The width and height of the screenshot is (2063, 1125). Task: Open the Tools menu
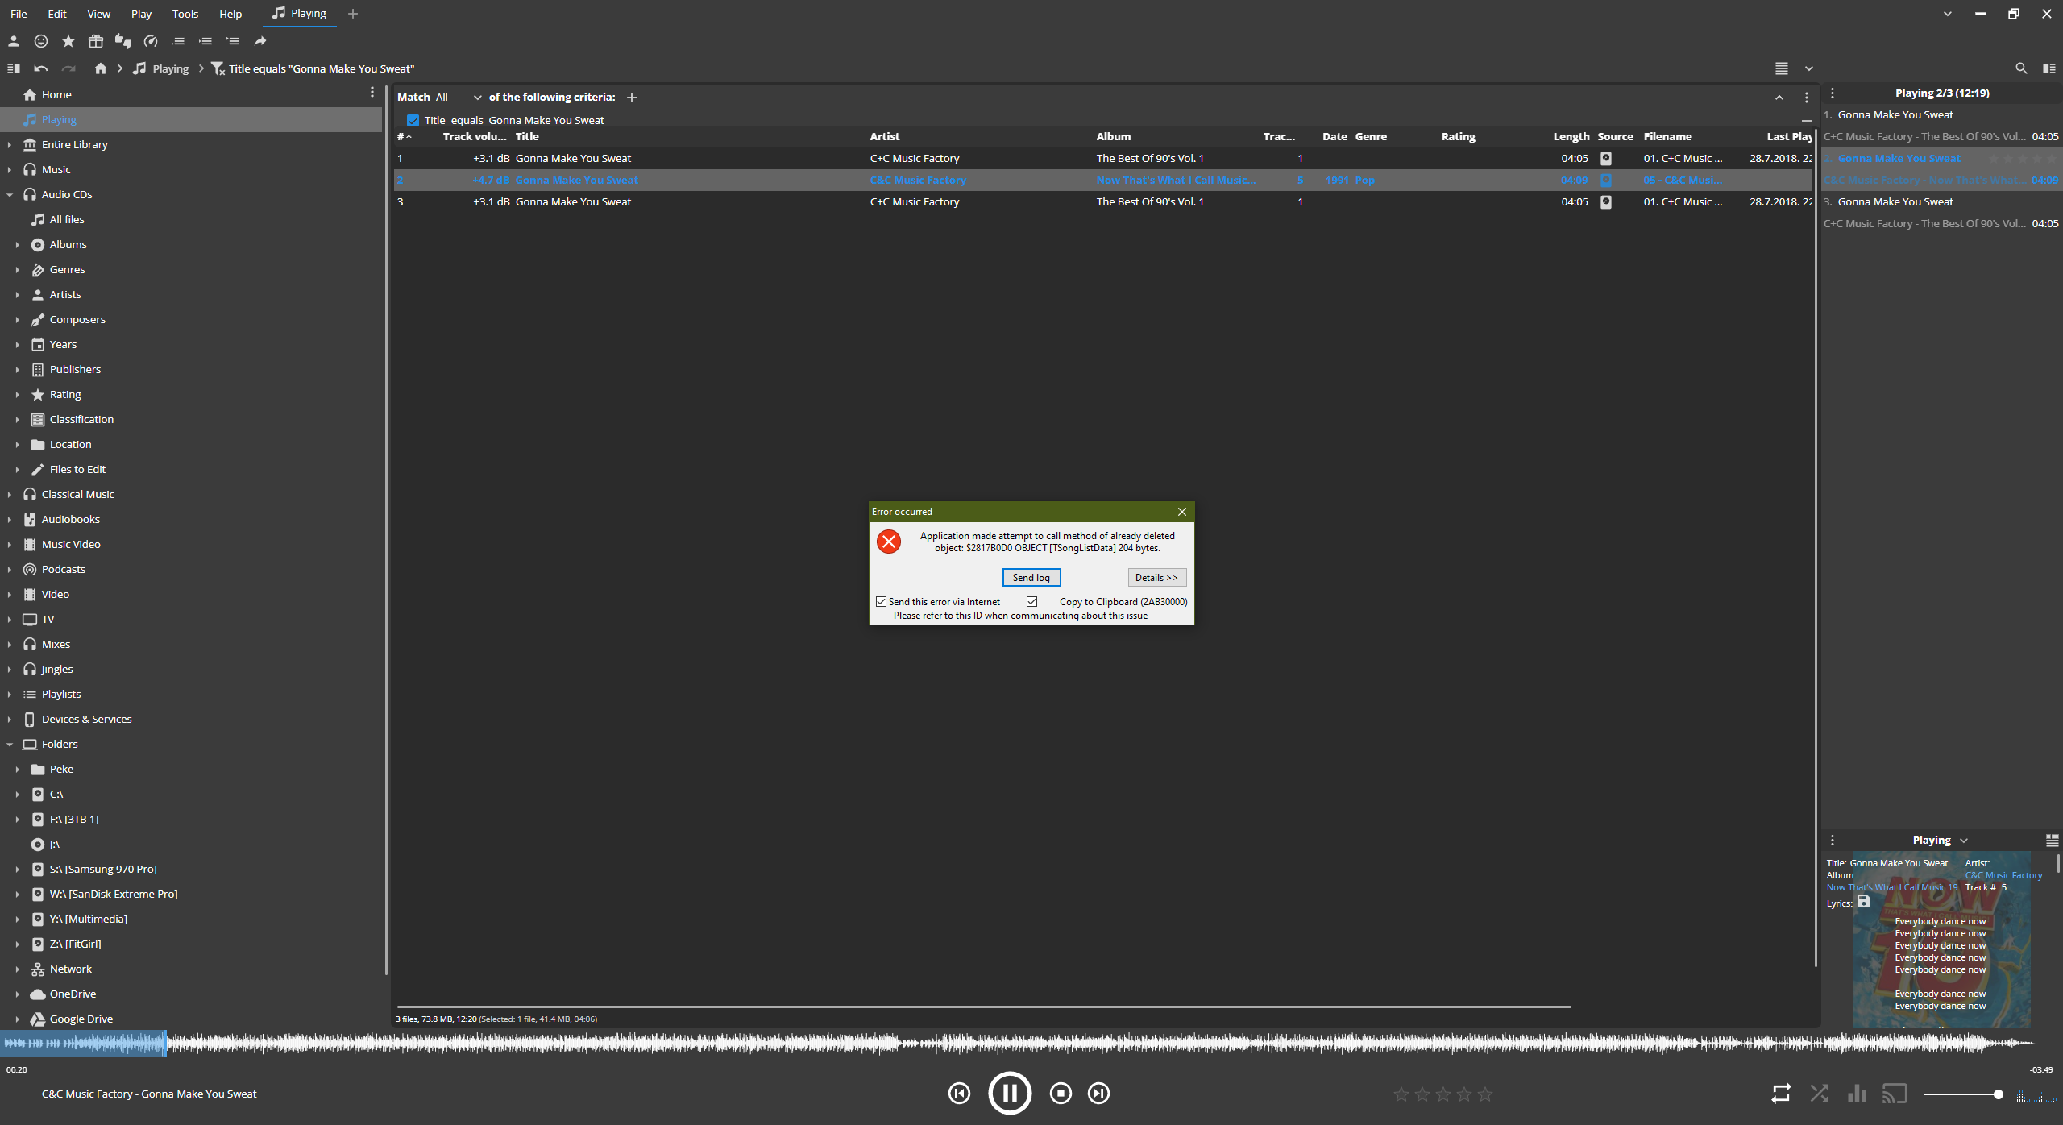(185, 14)
